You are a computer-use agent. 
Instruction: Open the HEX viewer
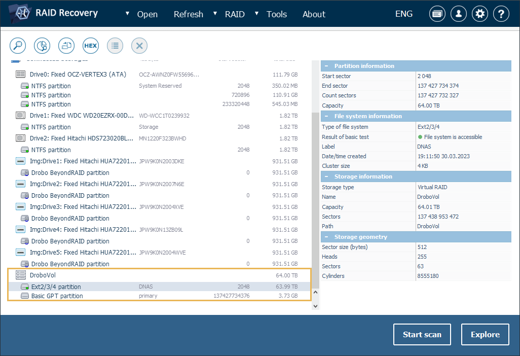[91, 46]
